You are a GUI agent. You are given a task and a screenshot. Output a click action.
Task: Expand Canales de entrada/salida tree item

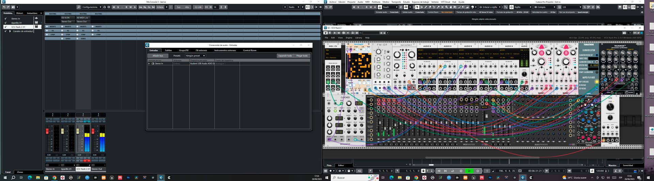coord(10,31)
